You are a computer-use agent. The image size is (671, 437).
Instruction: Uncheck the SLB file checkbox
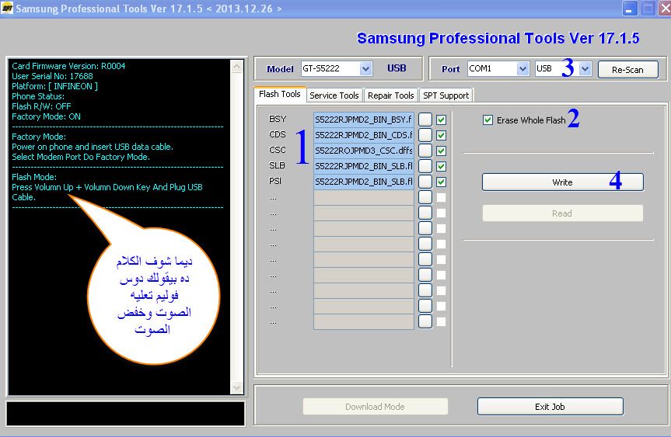441,167
